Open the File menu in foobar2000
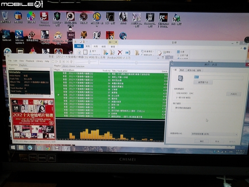The height and width of the screenshot is (187, 249). click(x=10, y=61)
